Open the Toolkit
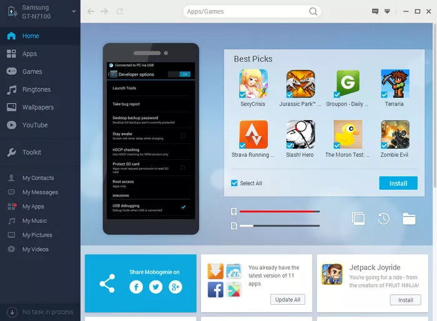This screenshot has height=321, width=437. pos(40,152)
